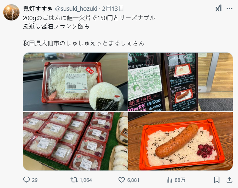Click the 88万 views count

180,180
